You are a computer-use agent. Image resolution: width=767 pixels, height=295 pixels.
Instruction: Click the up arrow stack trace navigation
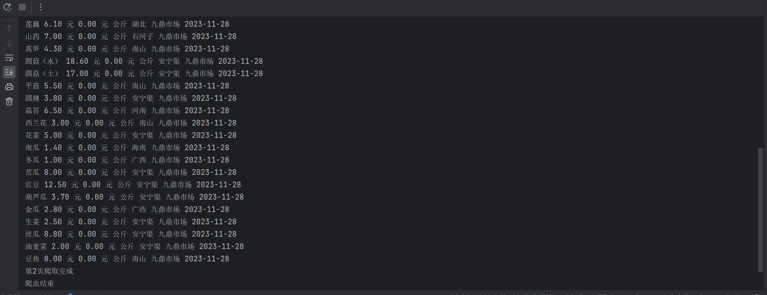click(x=9, y=28)
